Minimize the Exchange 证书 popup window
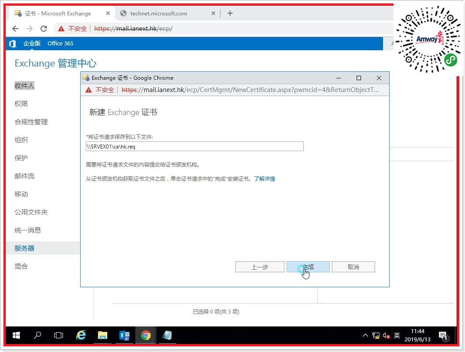Image resolution: width=465 pixels, height=352 pixels. point(339,78)
